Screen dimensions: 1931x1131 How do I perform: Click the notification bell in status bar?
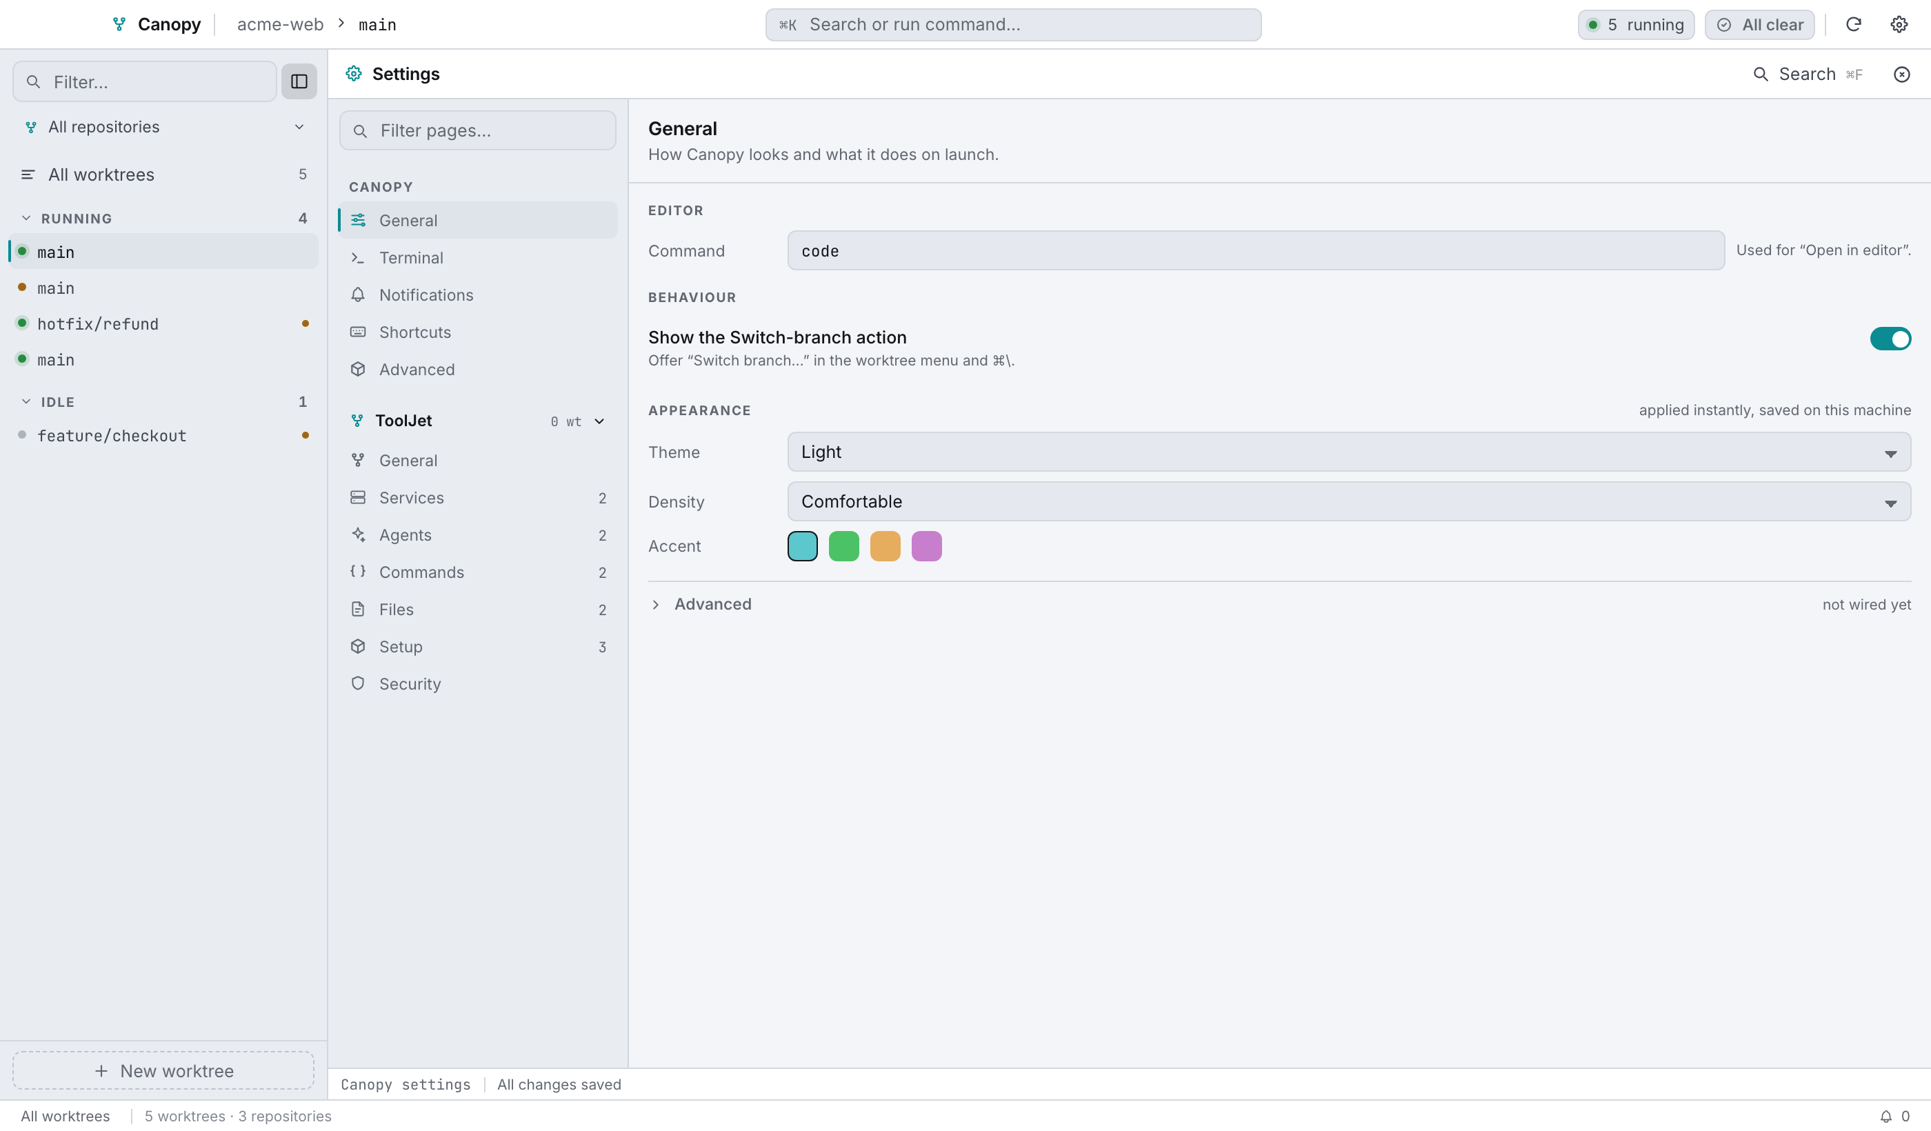[1885, 1116]
